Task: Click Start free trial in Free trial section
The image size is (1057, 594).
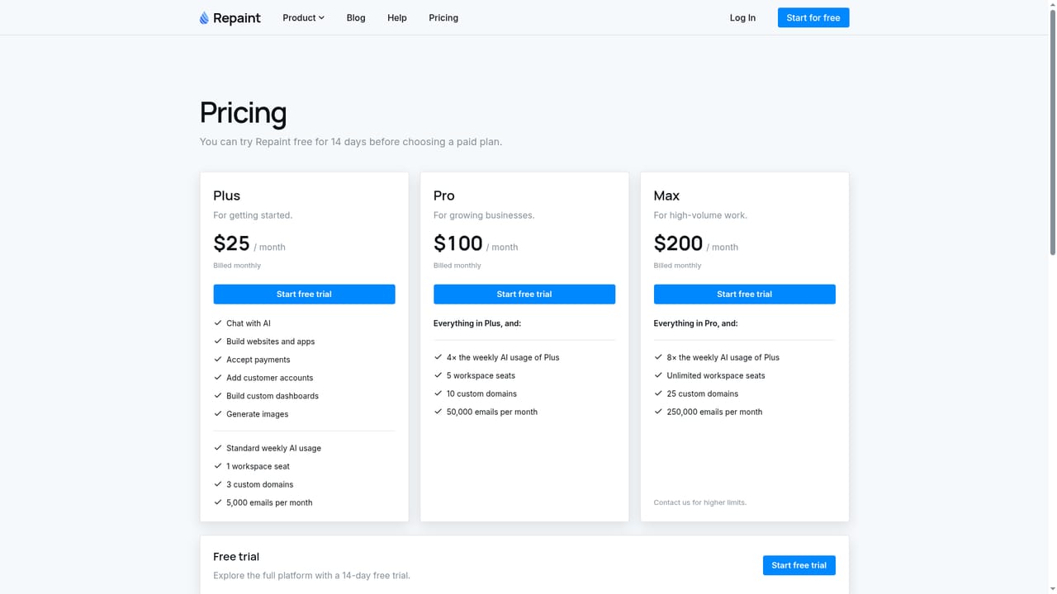Action: pos(799,565)
